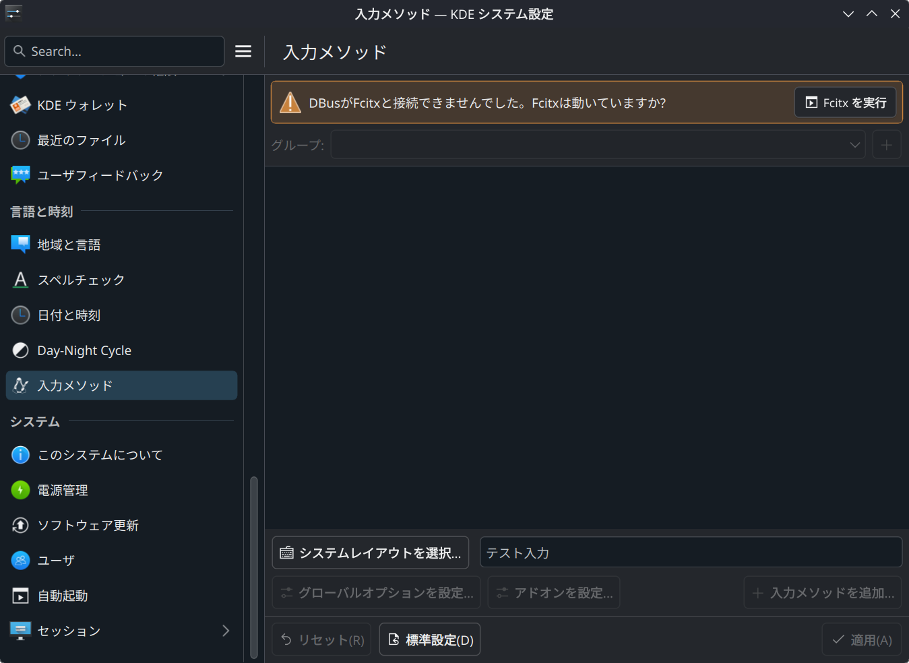The height and width of the screenshot is (663, 909).
Task: Click the KDE ウォレット wallet icon
Action: [x=20, y=105]
